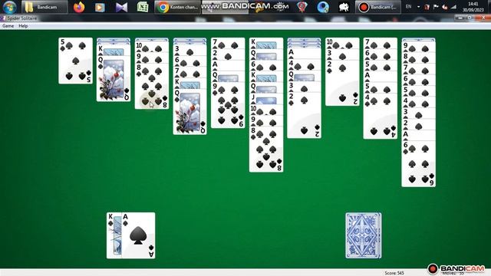Image resolution: width=491 pixels, height=276 pixels.
Task: Click the Spider Solitaire title bar icon
Action: pos(3,18)
